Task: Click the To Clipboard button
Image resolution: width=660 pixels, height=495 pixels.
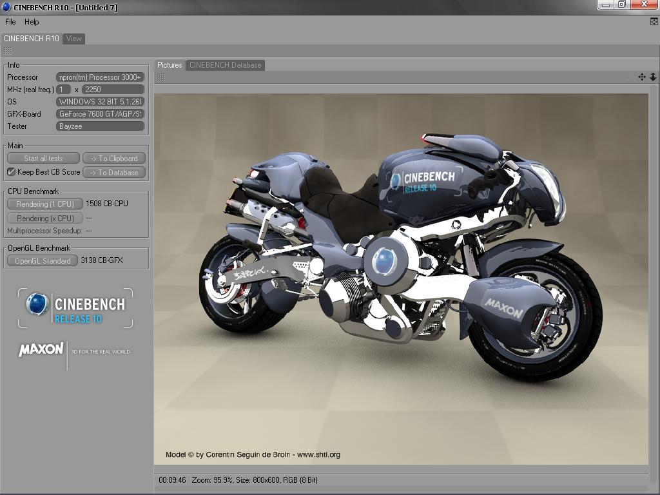Action: coord(114,159)
